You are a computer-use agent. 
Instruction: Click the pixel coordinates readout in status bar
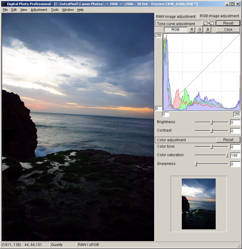tap(22, 245)
